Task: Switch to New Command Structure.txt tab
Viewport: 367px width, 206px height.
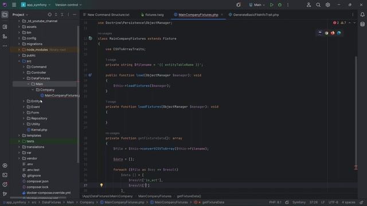Action: (106, 15)
